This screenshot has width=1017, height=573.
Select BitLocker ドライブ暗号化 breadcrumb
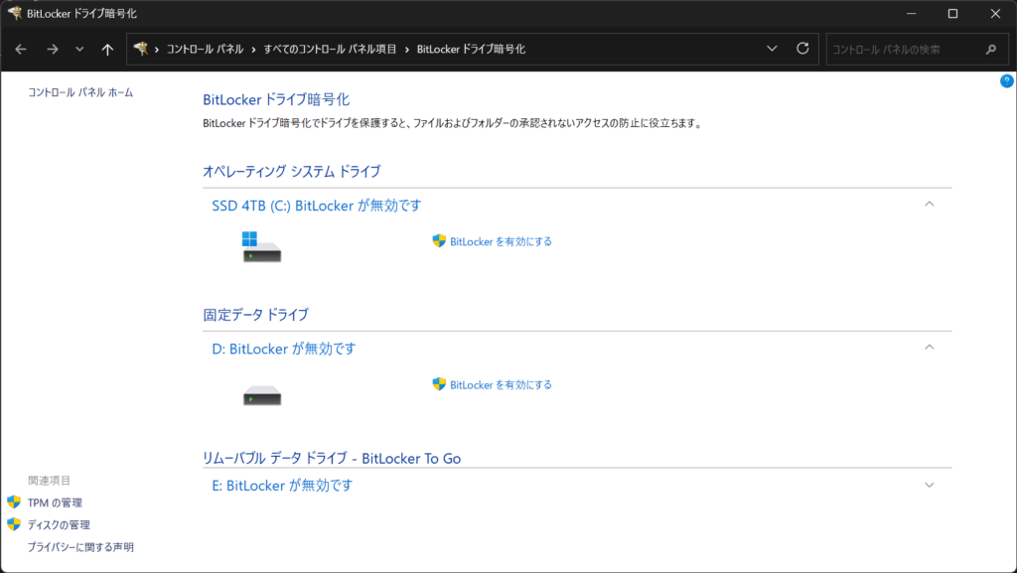coord(471,50)
